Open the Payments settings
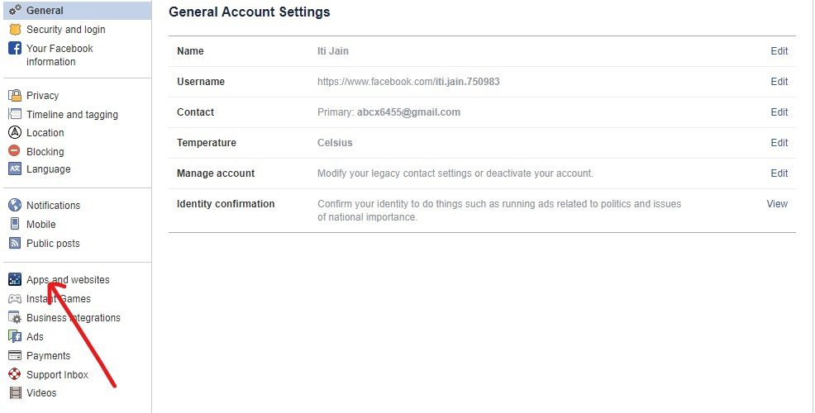This screenshot has width=815, height=413. tap(48, 356)
